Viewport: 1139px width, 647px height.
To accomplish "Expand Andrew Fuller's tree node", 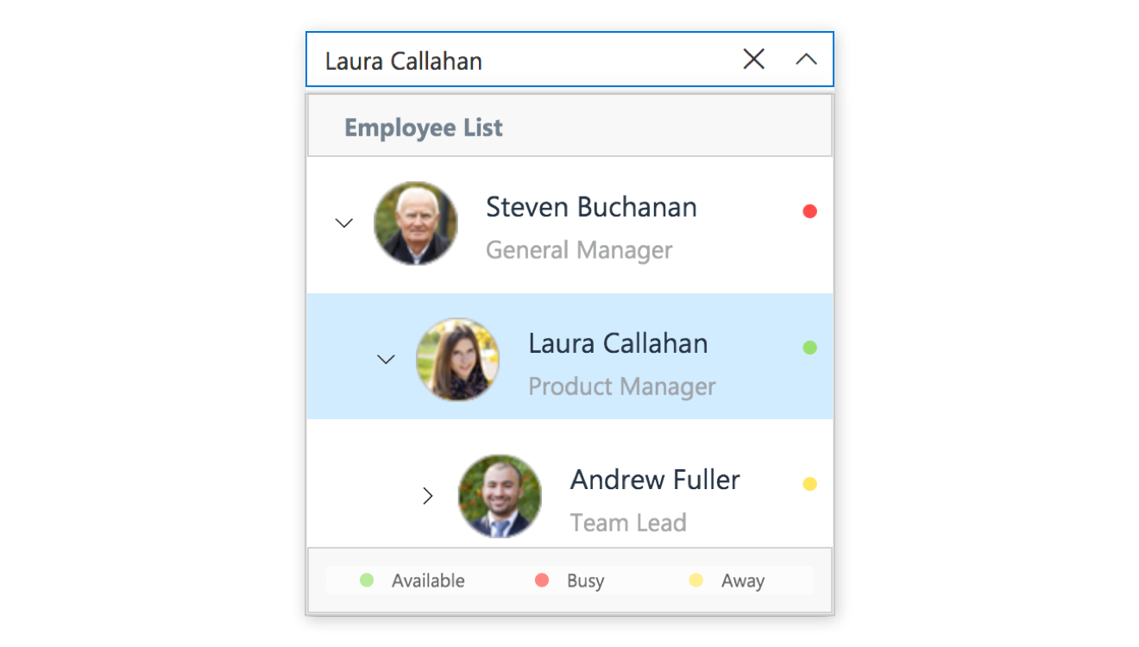I will pos(427,496).
